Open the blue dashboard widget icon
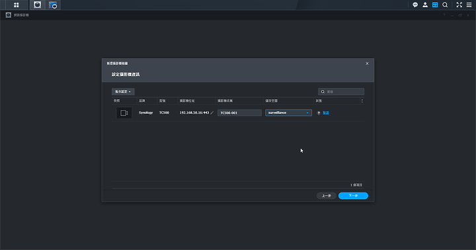This screenshot has height=250, width=476. [435, 5]
